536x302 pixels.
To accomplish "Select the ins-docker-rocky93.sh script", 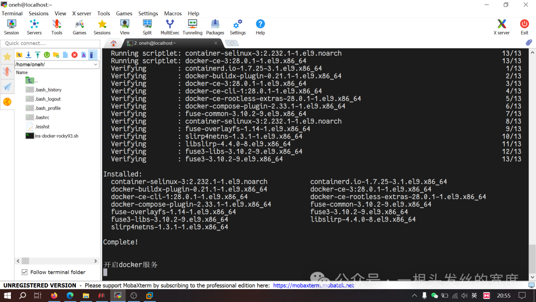I will pyautogui.click(x=52, y=136).
